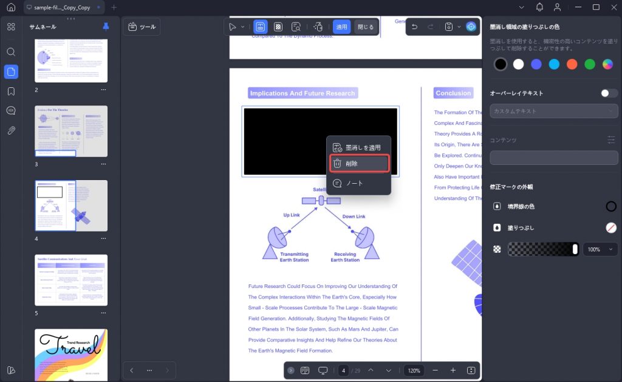
Task: Click the 適用 apply button
Action: [x=341, y=27]
